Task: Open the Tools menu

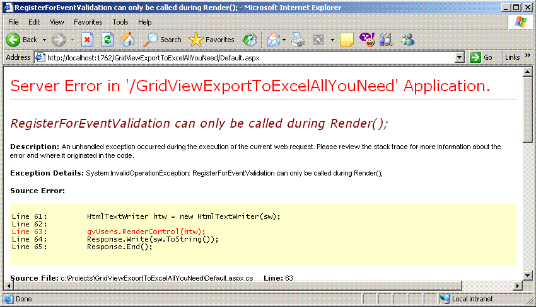Action: (120, 22)
